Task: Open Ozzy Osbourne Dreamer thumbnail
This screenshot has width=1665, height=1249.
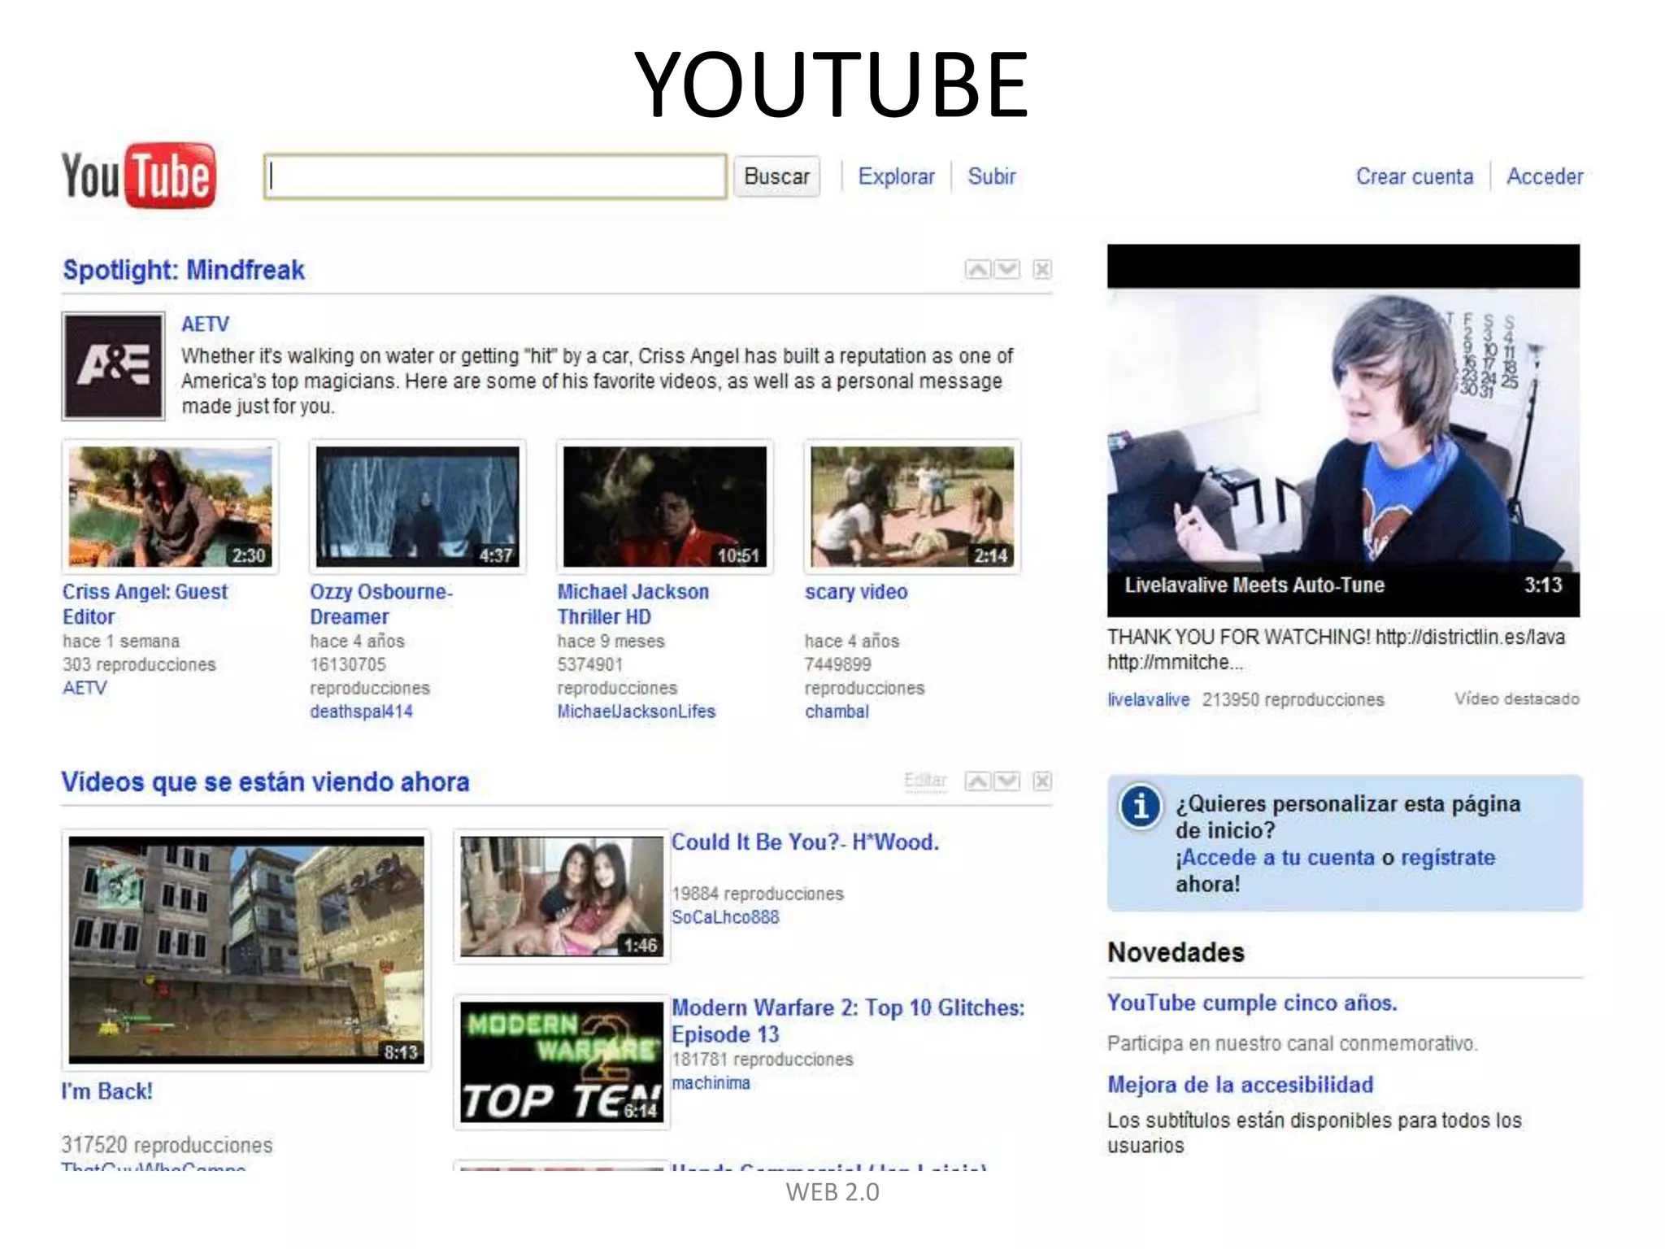Action: coord(417,507)
